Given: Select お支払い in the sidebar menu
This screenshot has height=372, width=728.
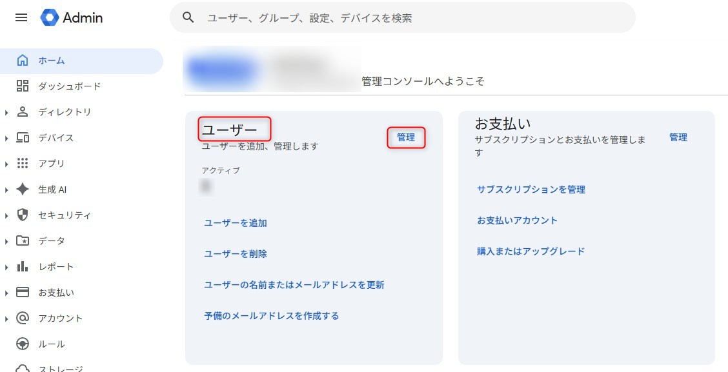Looking at the screenshot, I should point(56,293).
